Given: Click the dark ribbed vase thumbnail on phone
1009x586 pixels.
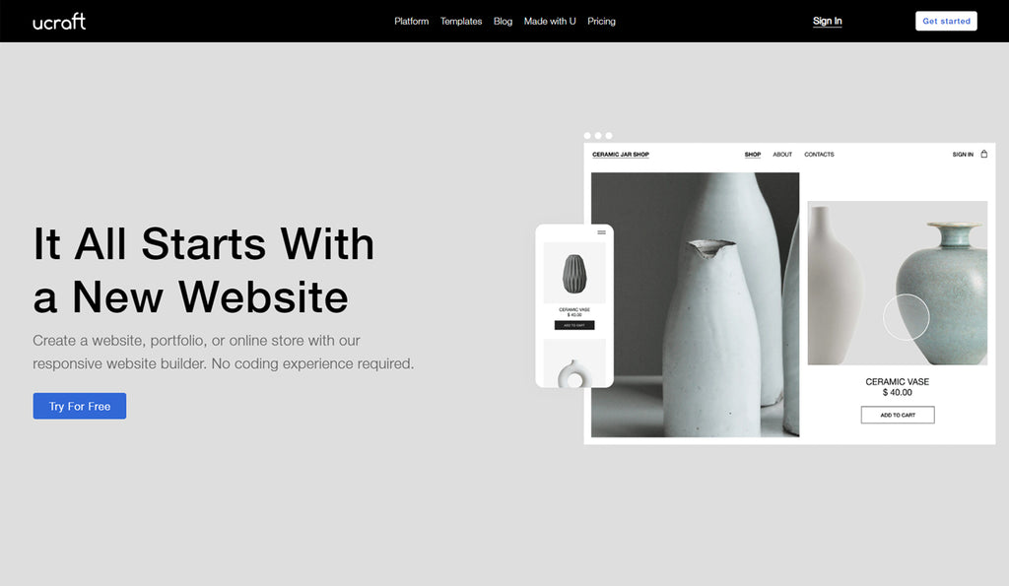Looking at the screenshot, I should tap(574, 273).
